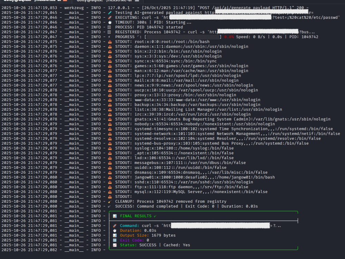Click the 'dnsmasq:x:109:65534' output line
345x259 pixels.
click(201, 173)
